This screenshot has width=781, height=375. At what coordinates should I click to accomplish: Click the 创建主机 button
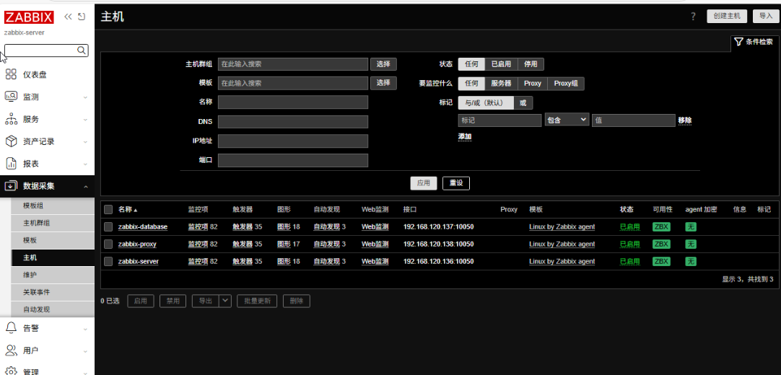click(726, 16)
